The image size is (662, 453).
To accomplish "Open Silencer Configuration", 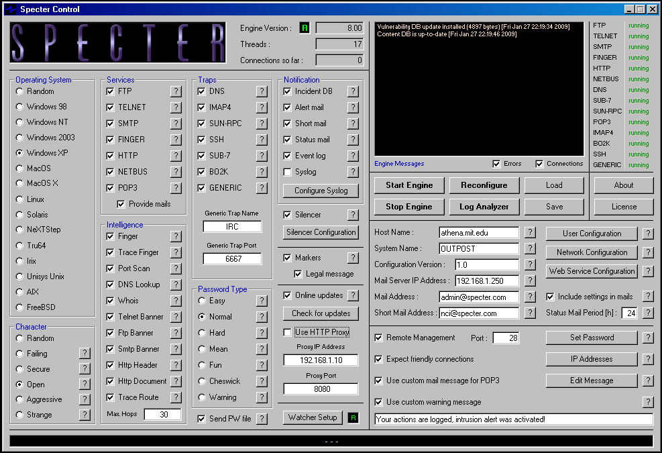I will click(x=321, y=232).
